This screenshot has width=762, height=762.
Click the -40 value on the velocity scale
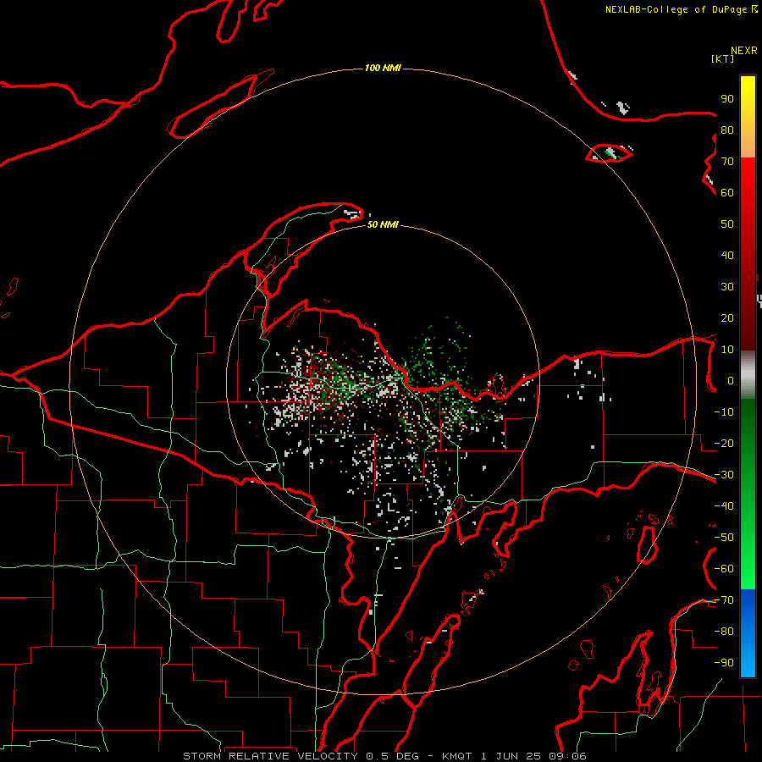[x=724, y=506]
